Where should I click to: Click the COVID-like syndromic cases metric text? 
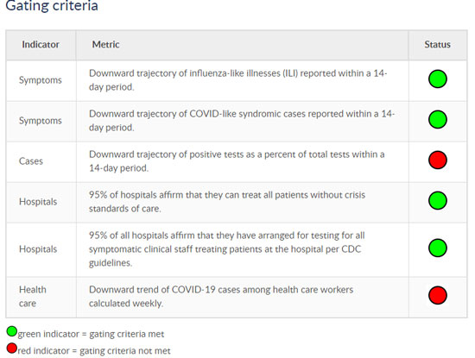point(242,121)
